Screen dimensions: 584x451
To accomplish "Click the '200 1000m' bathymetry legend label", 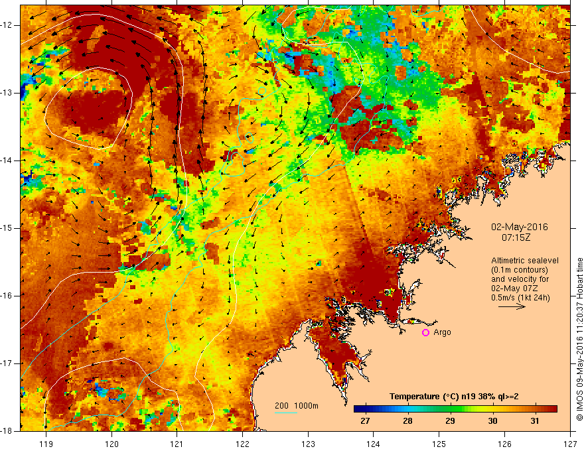I will tap(297, 406).
